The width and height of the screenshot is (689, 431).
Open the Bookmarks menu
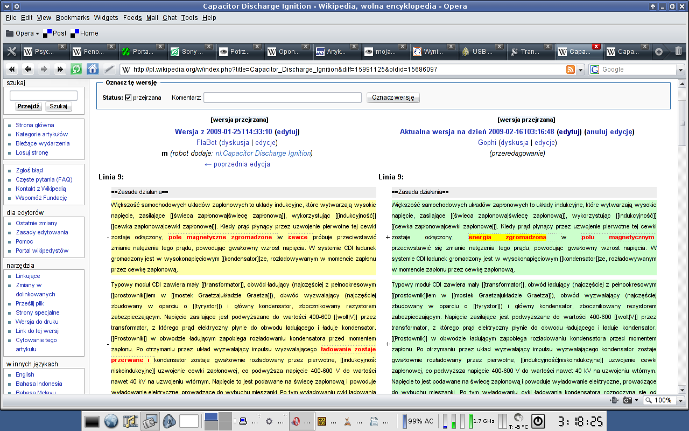click(x=73, y=18)
